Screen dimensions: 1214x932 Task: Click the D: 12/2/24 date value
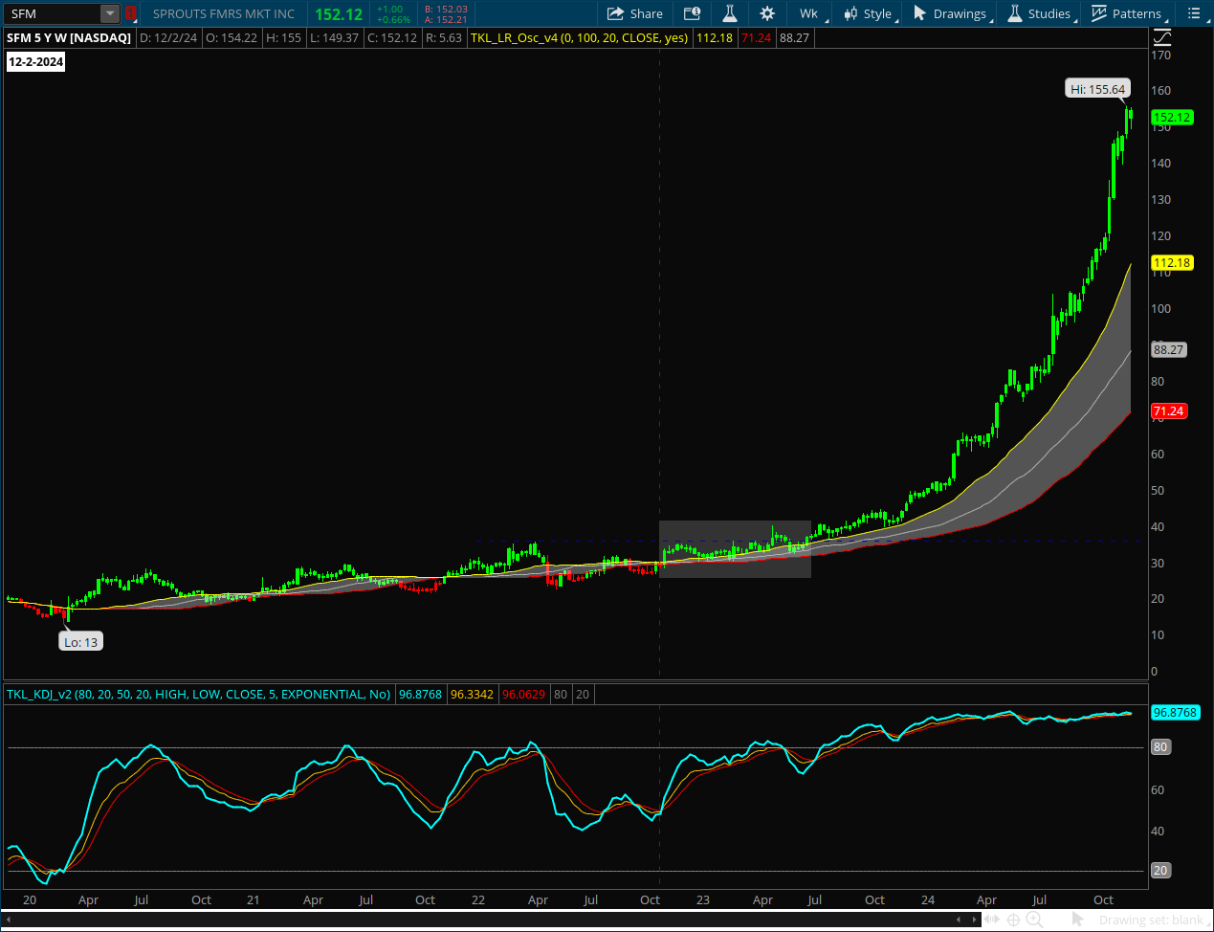[168, 38]
